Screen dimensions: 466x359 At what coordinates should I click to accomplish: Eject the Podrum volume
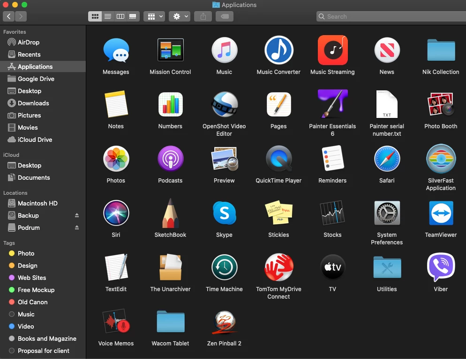(x=77, y=227)
